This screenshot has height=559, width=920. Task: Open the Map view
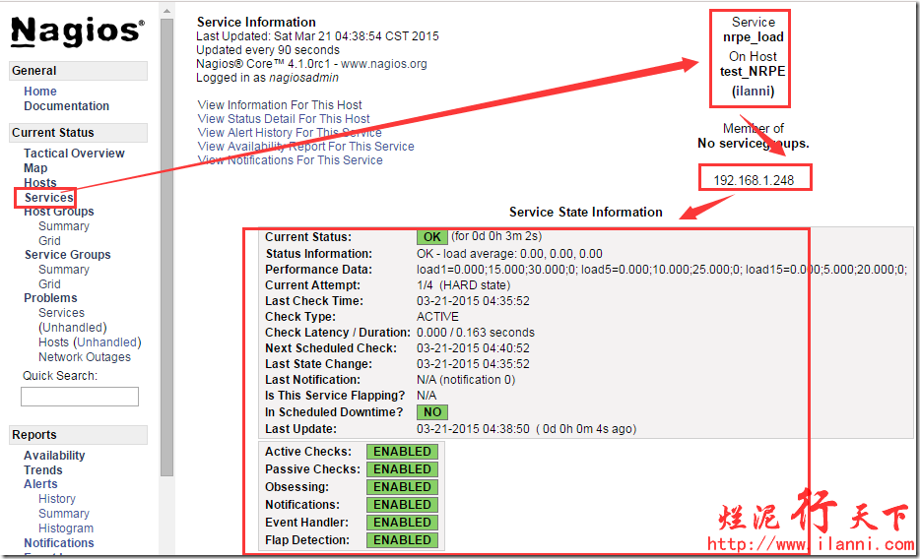click(35, 167)
